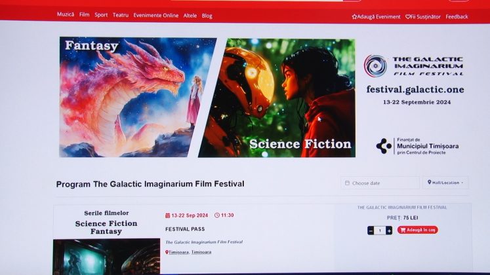Click the Adaugă în coș cart button
This screenshot has height=275, width=490.
pyautogui.click(x=417, y=230)
